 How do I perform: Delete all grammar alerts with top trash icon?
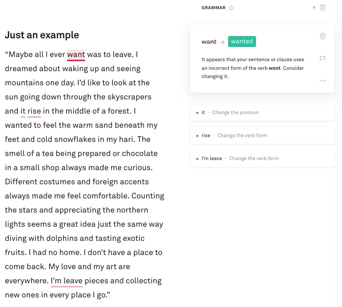point(323,7)
